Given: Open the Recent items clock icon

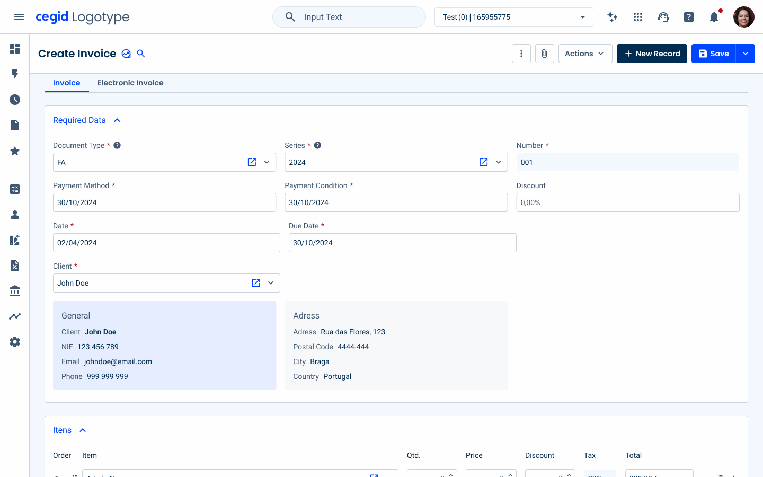Looking at the screenshot, I should click(15, 99).
